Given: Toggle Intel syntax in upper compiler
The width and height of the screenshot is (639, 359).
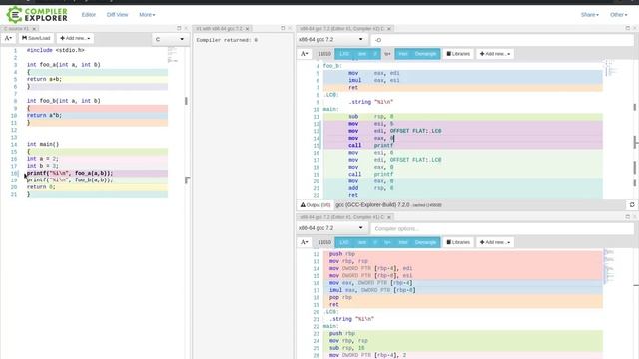Looking at the screenshot, I should point(403,54).
